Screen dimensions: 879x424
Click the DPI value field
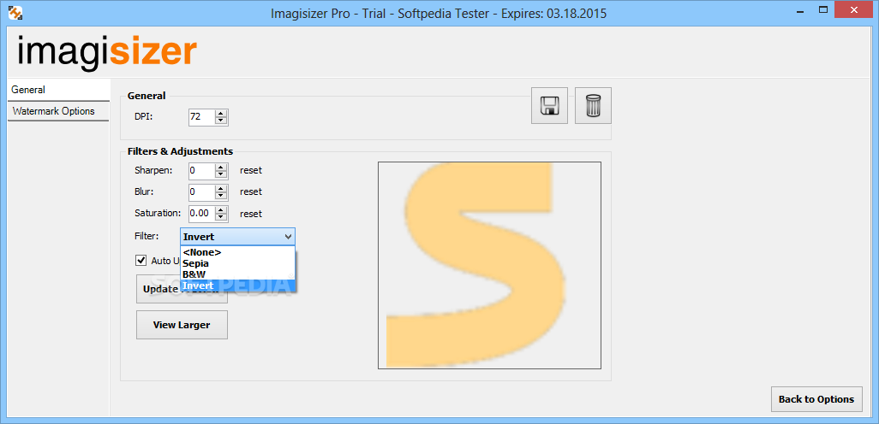[x=202, y=117]
